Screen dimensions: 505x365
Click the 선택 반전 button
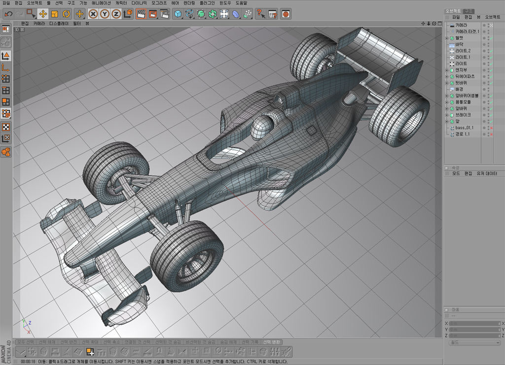coord(69,342)
